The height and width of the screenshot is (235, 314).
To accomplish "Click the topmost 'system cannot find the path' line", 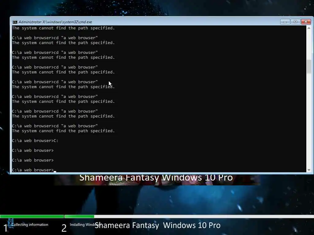I will pos(63,28).
